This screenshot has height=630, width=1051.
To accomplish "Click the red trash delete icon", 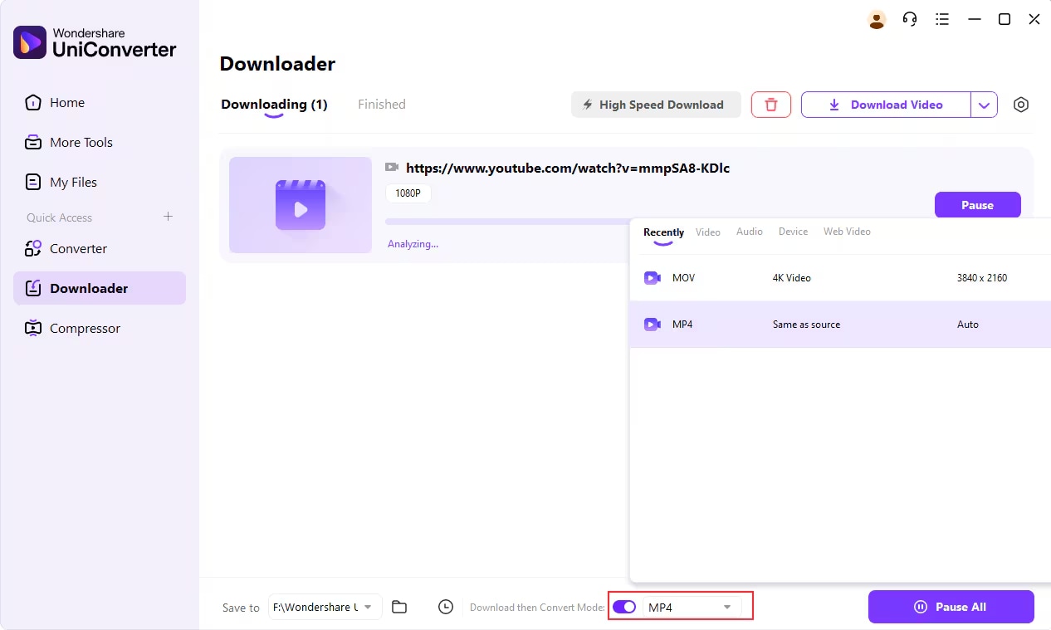I will 771,105.
